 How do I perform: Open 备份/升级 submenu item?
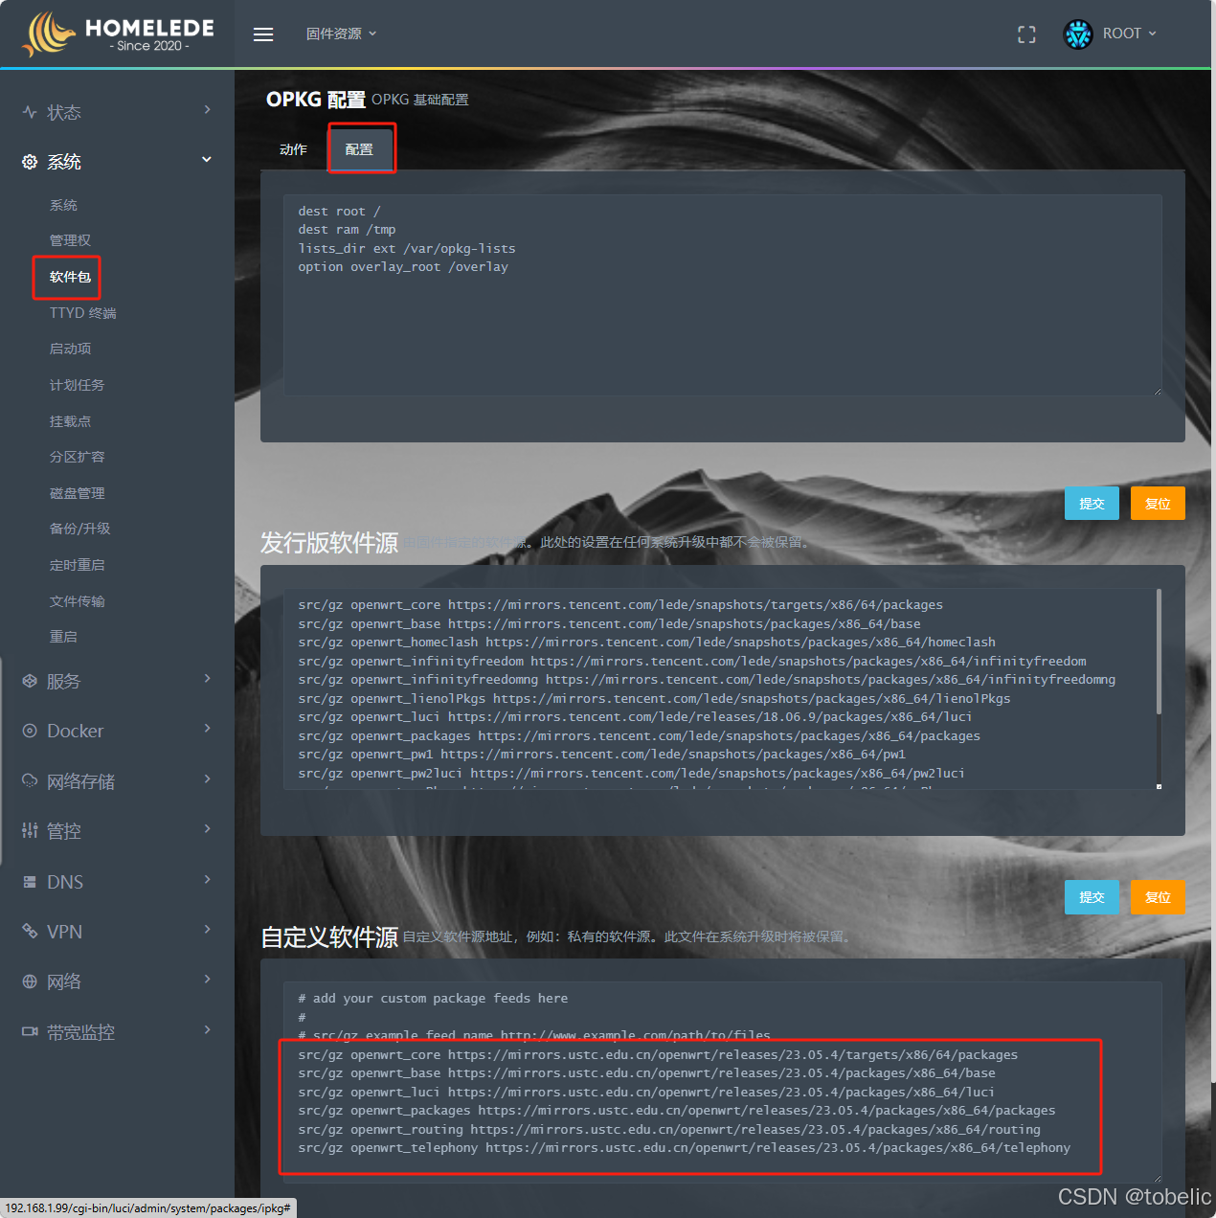coord(79,529)
